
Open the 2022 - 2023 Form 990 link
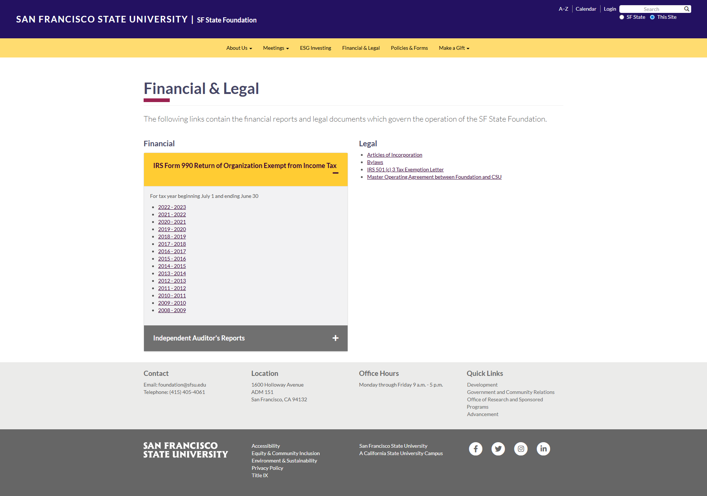click(172, 207)
